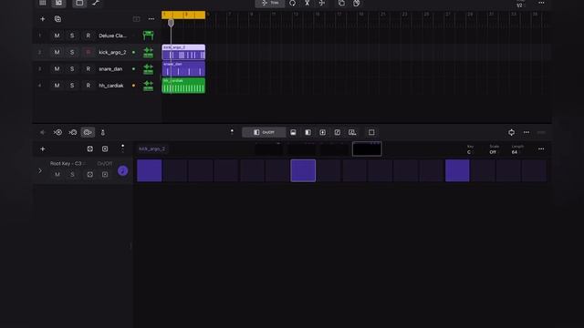
Task: Select the first pattern page box
Action: click(268, 149)
